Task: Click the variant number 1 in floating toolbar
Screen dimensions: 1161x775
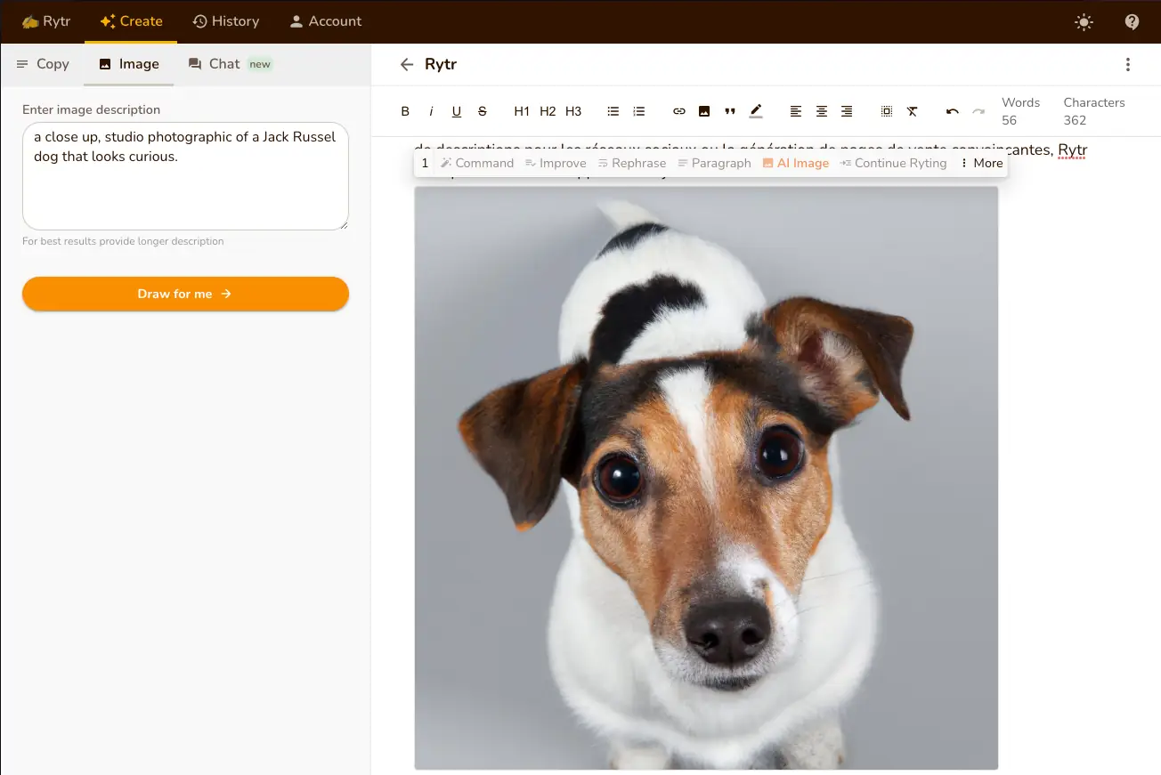Action: tap(425, 163)
